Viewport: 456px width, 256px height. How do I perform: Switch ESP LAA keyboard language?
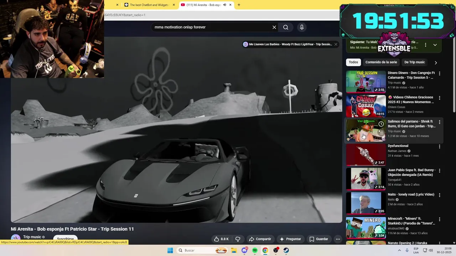pyautogui.click(x=416, y=250)
